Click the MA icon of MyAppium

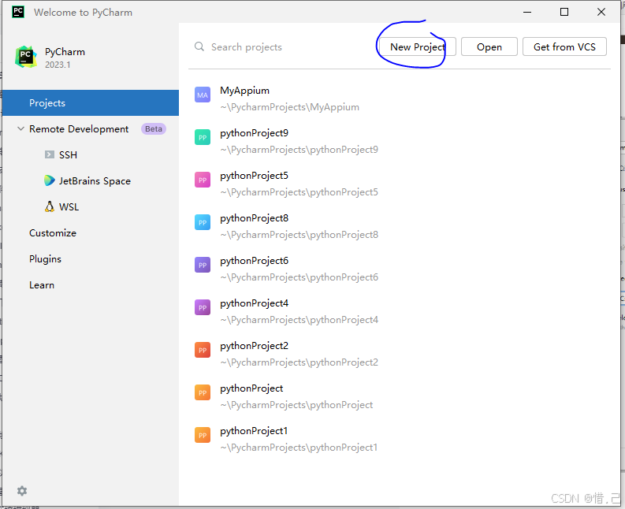[203, 95]
